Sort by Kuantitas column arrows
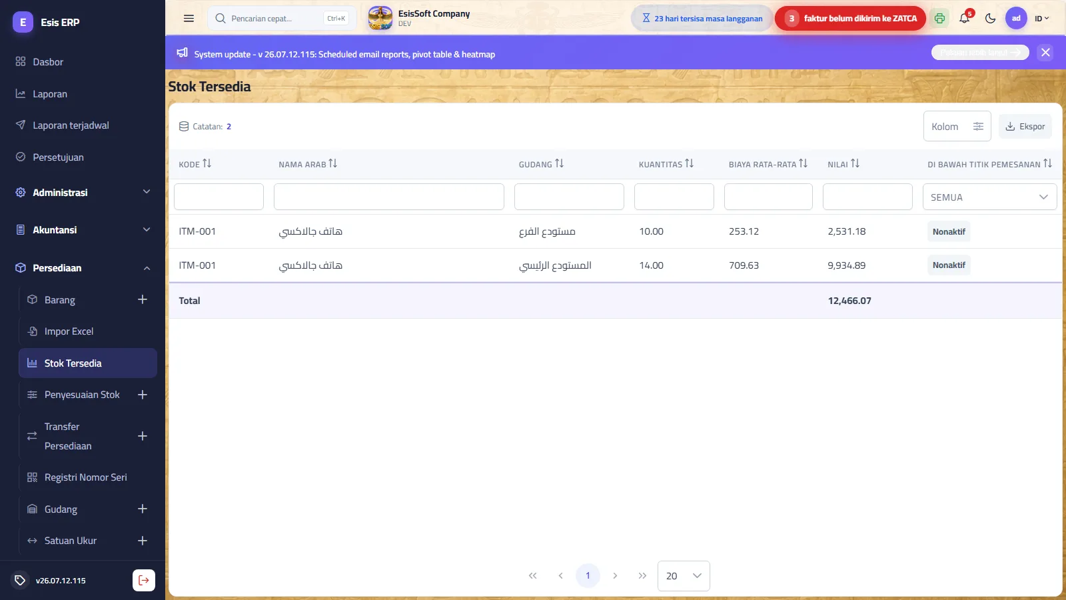This screenshot has width=1066, height=600. pos(690,163)
